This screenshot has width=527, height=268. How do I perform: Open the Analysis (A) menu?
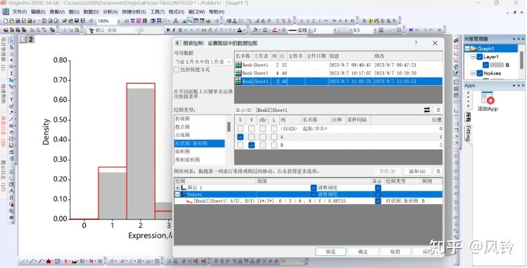(110, 12)
